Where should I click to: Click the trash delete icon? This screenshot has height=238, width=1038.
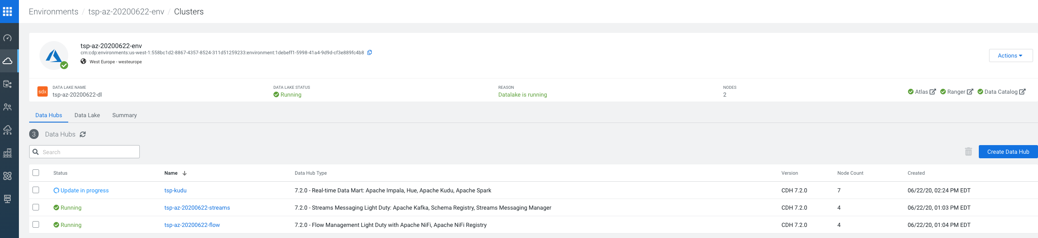pyautogui.click(x=969, y=152)
